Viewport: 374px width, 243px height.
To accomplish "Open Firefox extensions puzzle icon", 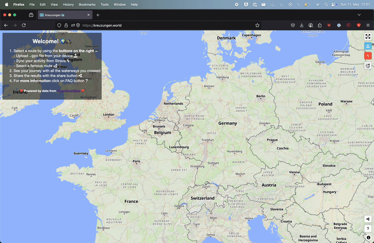I will tap(320, 25).
